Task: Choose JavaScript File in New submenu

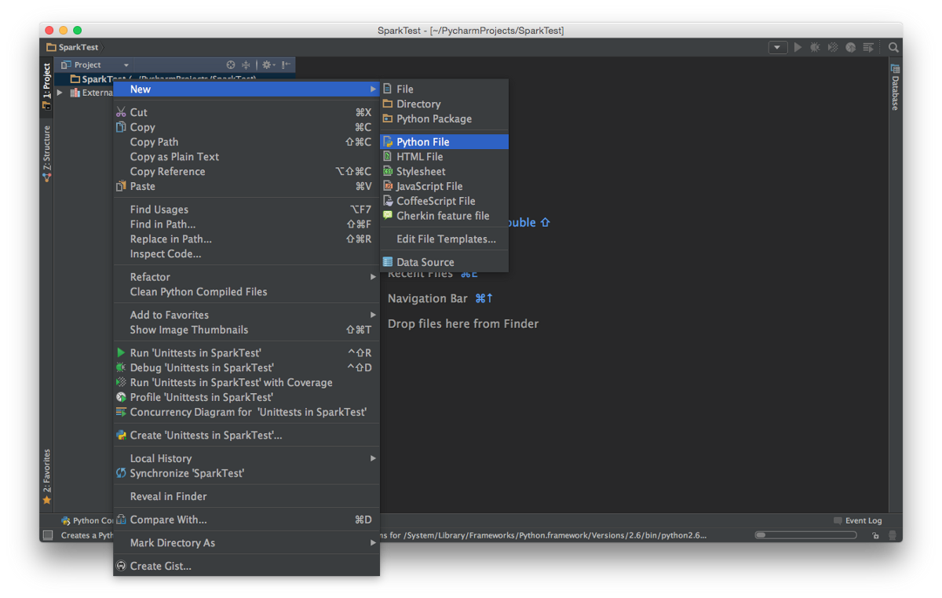Action: pos(445,186)
